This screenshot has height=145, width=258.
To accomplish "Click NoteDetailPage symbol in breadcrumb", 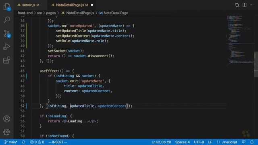I will coord(116,13).
